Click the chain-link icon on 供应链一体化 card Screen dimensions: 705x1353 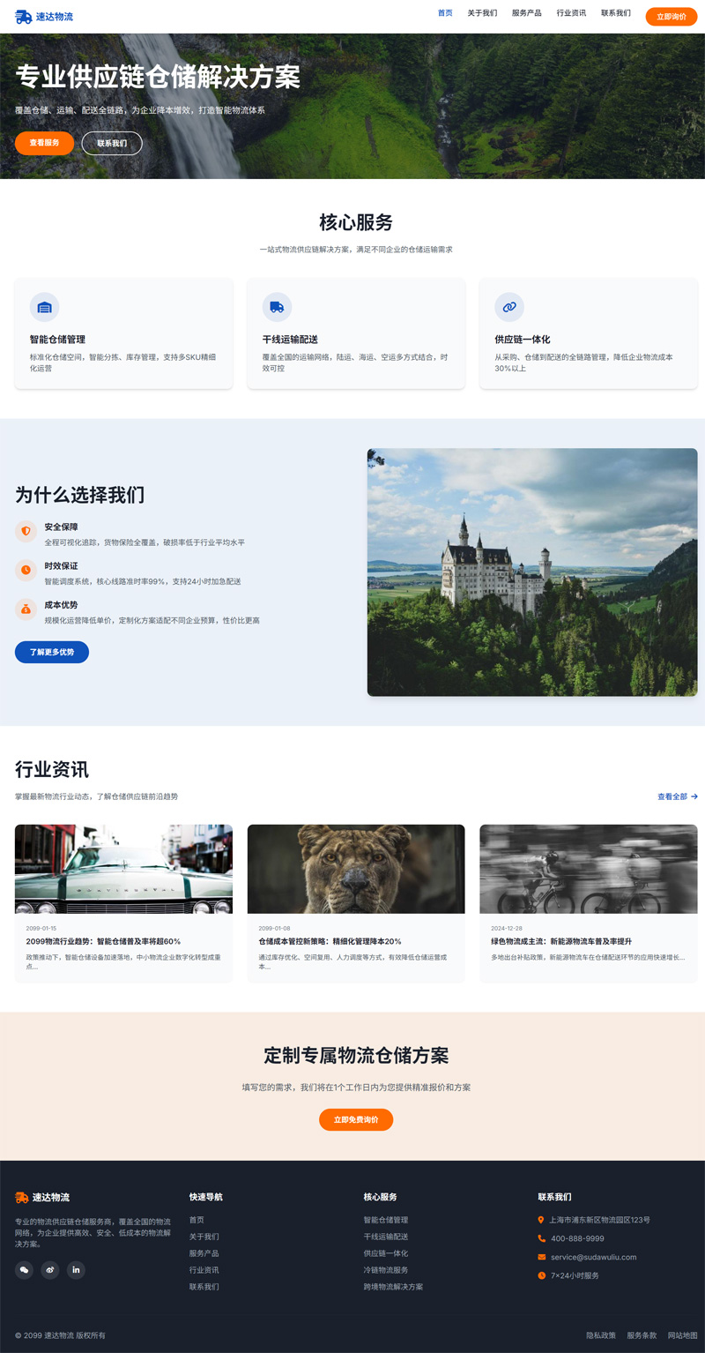pos(509,307)
